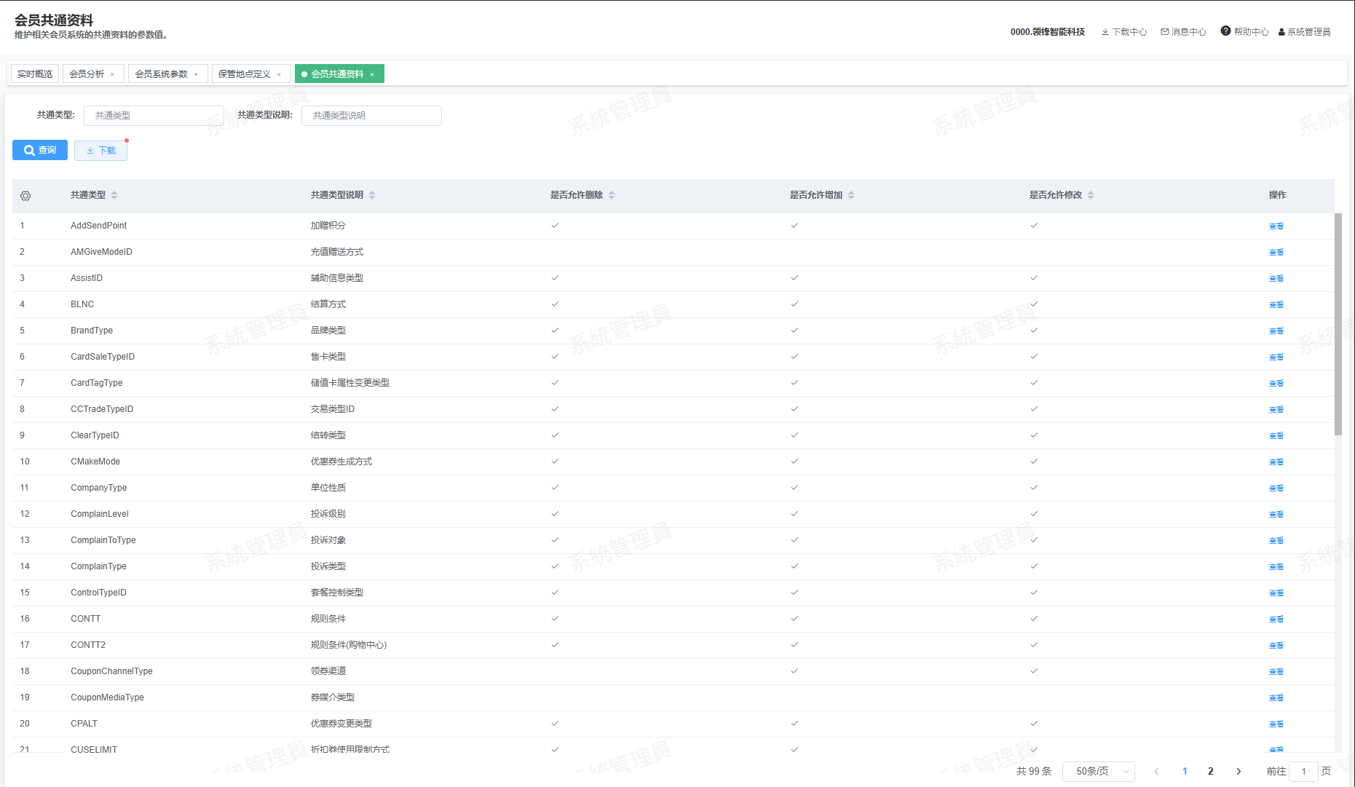Viewport: 1355px width, 787px height.
Task: Open the 50条/页 page size dropdown
Action: pos(1099,771)
